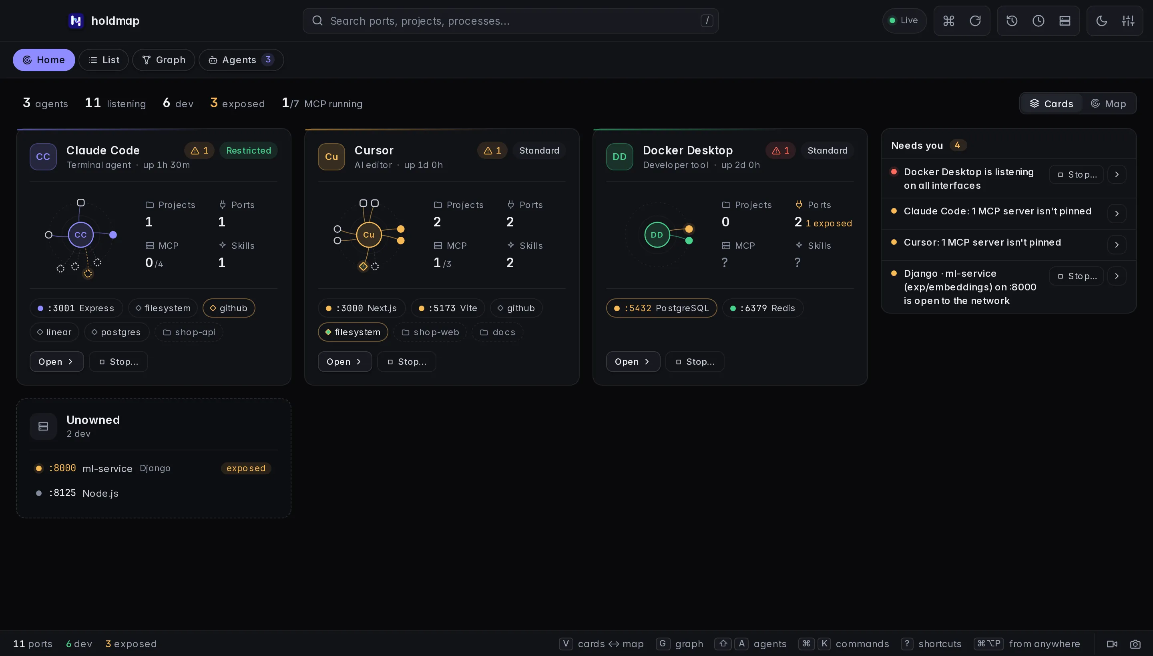
Task: Stop Docker Desktop from Needs you list
Action: [1077, 175]
